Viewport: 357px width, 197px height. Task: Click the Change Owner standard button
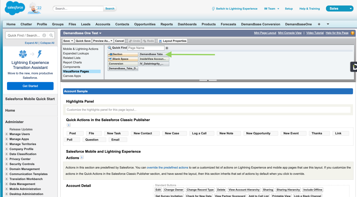174,190
